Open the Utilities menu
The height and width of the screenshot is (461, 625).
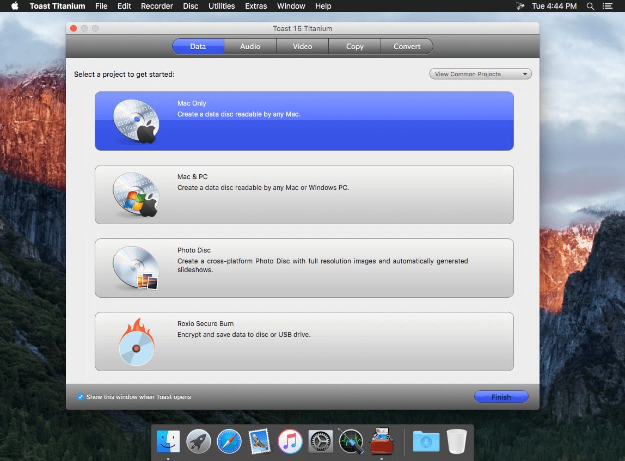tap(222, 6)
